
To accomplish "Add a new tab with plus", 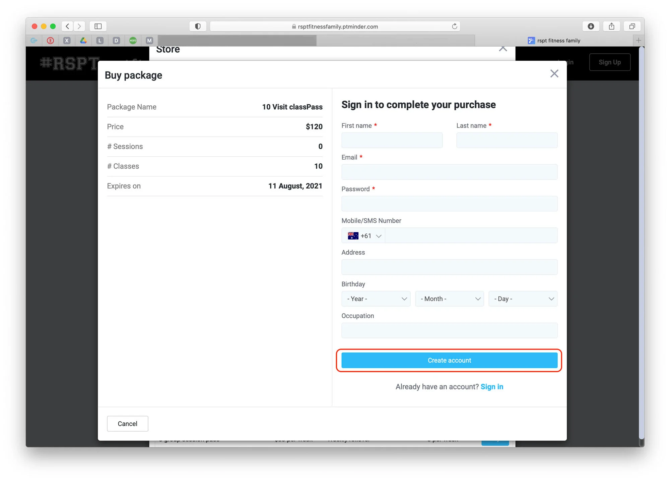I will click(639, 41).
